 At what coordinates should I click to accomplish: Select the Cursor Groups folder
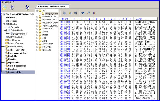click(x=47, y=44)
